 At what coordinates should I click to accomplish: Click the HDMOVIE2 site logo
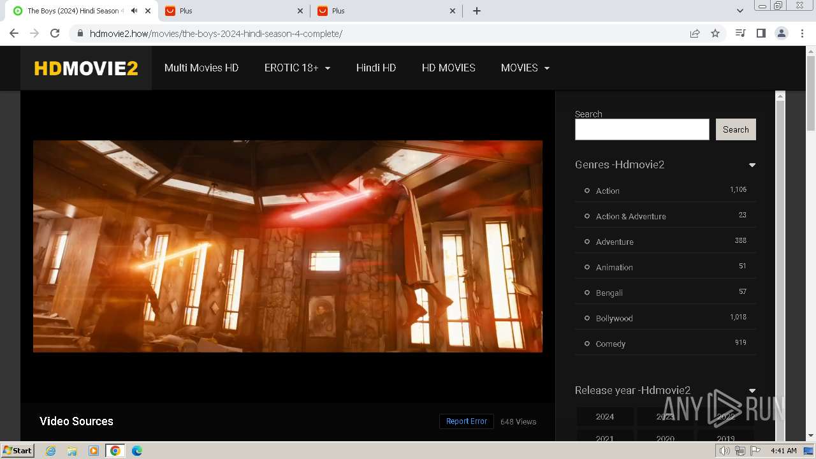[x=86, y=68]
